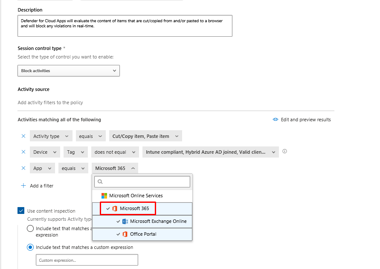Show info tooltip for device tag filter
This screenshot has height=269, width=380.
tap(285, 151)
